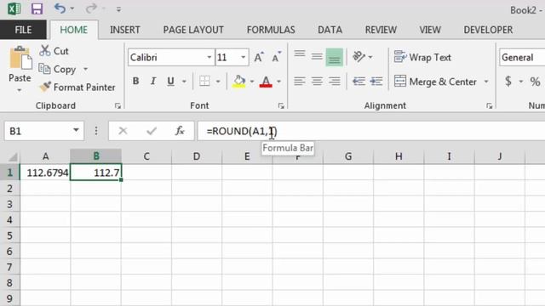
Task: Click Decrease Indent icon
Action: pyautogui.click(x=359, y=82)
